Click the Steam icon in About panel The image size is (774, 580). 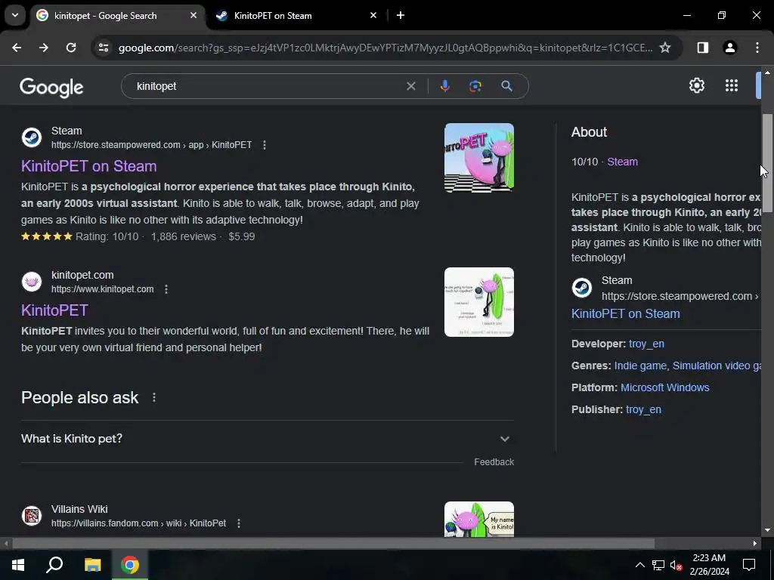point(582,288)
